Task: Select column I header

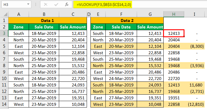Action: click(x=194, y=14)
